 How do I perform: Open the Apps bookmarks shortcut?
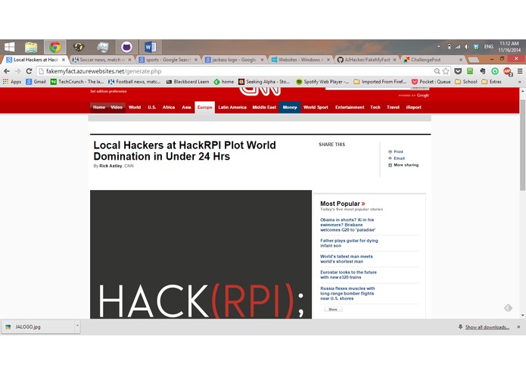click(x=12, y=82)
